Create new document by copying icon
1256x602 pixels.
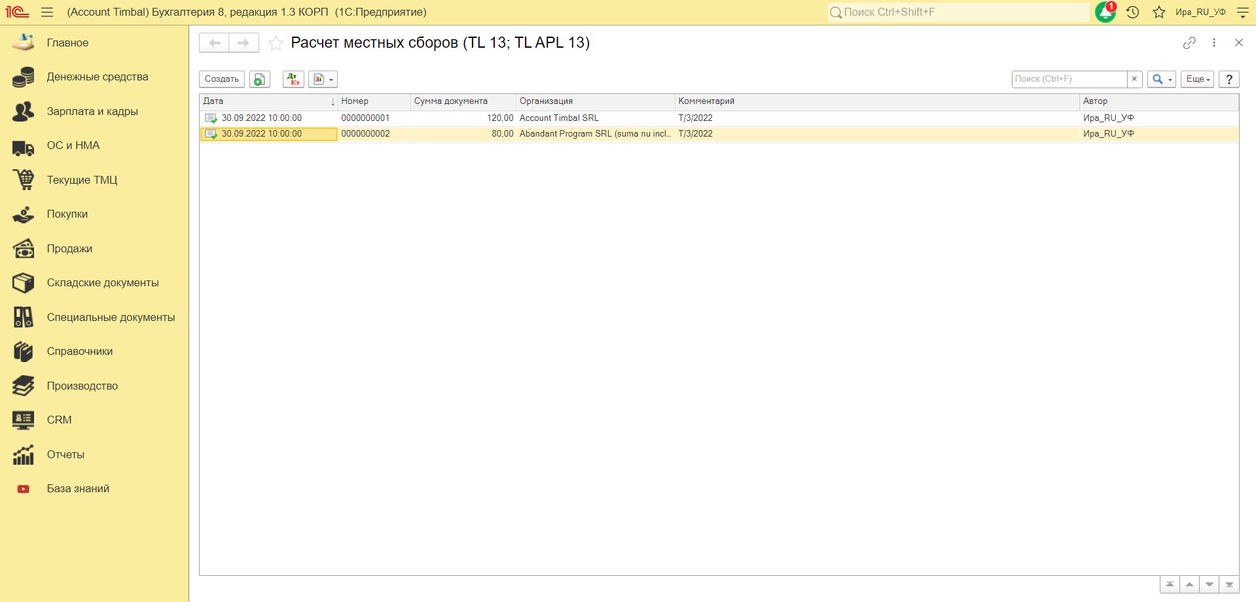[260, 79]
